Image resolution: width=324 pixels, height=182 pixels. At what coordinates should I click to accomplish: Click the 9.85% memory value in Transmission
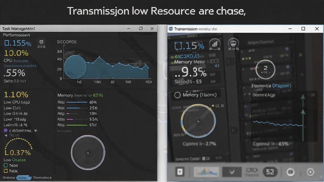click(x=190, y=72)
